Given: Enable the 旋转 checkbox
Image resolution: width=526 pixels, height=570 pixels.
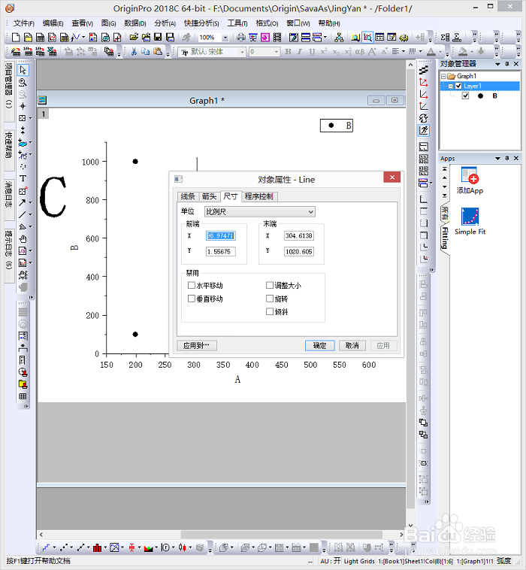Looking at the screenshot, I should (270, 299).
